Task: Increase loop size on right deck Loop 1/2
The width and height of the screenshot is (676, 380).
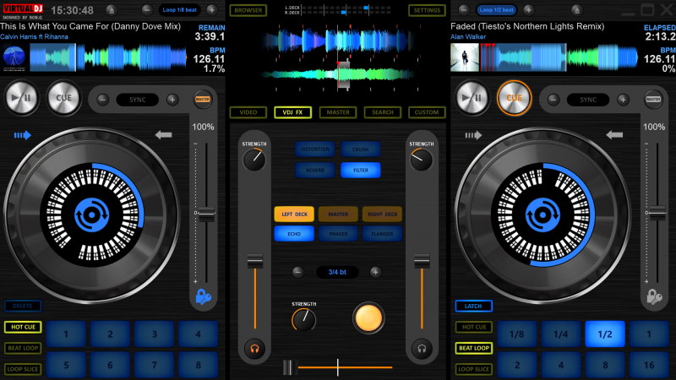Action: [x=529, y=9]
